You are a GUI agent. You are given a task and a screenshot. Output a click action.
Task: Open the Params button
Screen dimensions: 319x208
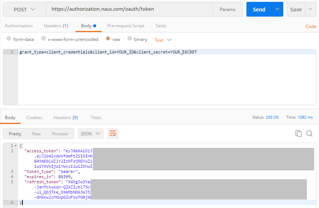coord(227,10)
